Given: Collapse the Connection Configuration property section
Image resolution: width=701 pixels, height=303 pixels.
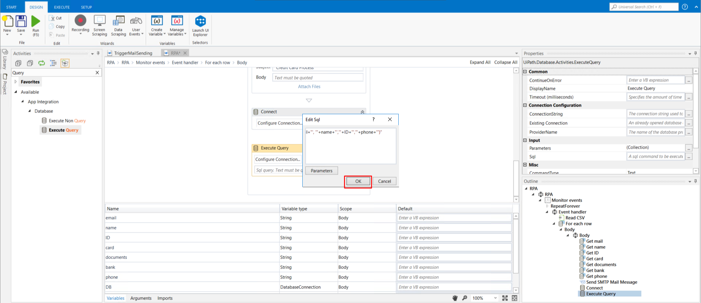Looking at the screenshot, I should click(x=525, y=105).
